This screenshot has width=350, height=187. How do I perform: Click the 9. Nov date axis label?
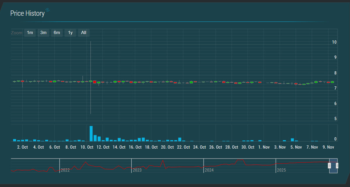click(x=328, y=147)
